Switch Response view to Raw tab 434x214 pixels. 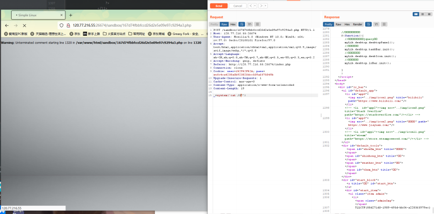coord(339,25)
